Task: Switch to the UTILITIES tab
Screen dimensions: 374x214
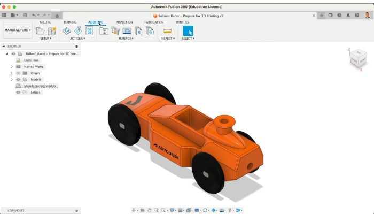Action: coord(183,22)
